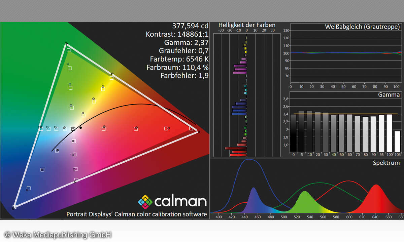Select the Kontrast: 148861:1 reading
The width and height of the screenshot is (404, 242).
coord(177,34)
